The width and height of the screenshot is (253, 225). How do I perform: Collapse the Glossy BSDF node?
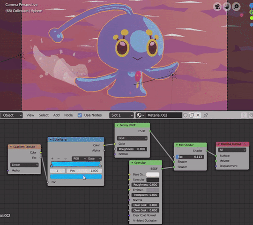point(118,125)
